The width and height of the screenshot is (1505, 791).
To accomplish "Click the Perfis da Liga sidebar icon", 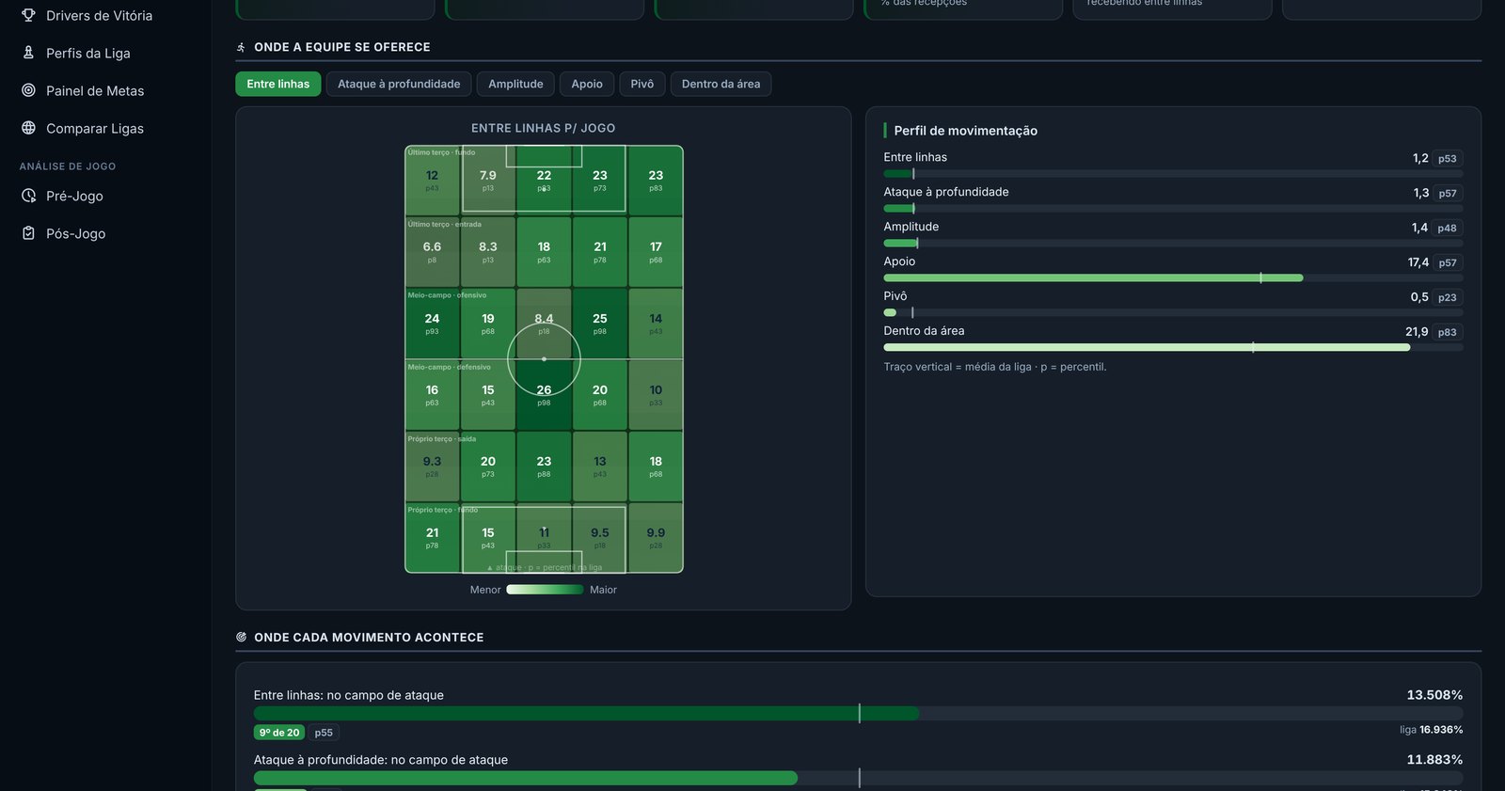I will coord(28,53).
